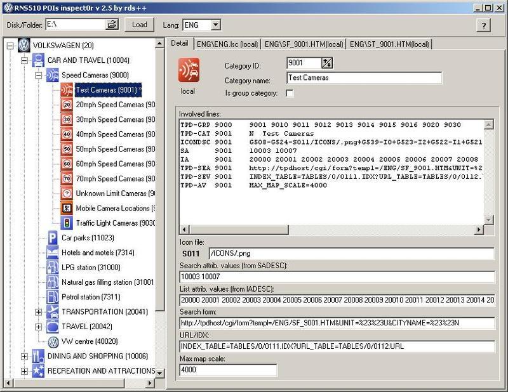The image size is (508, 392).
Task: Click the Car parks P icon
Action: (53, 238)
